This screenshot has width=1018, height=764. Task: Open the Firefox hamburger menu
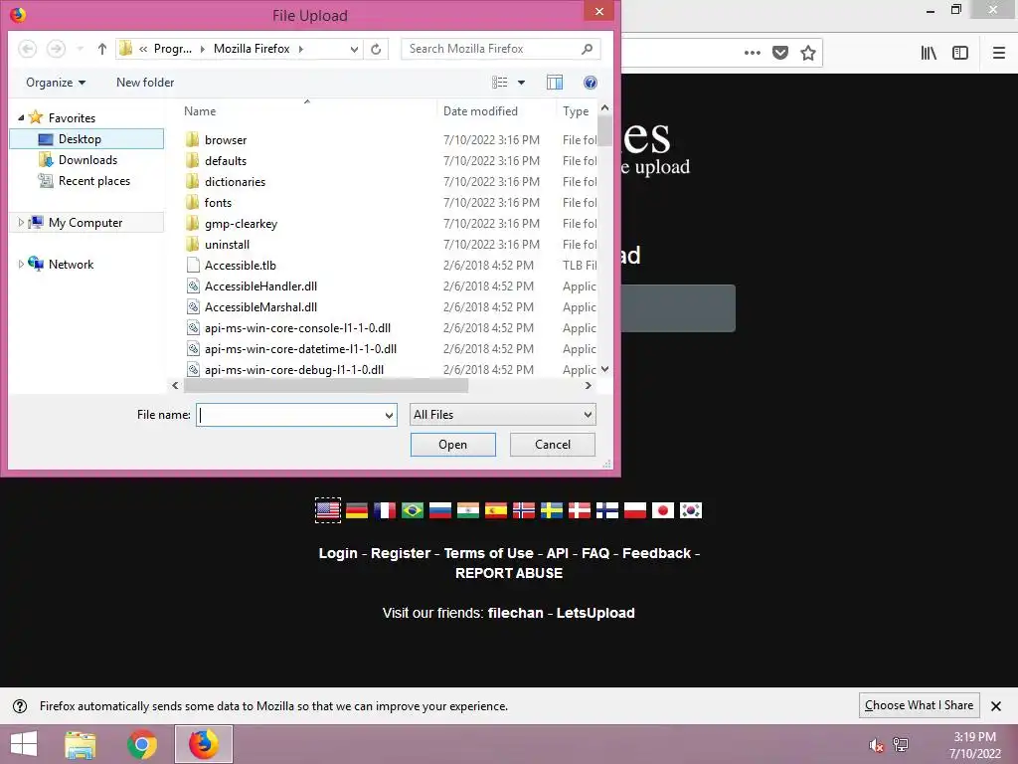tap(999, 53)
